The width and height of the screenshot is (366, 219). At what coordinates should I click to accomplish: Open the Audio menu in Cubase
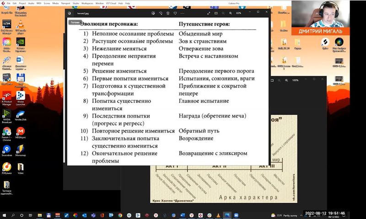point(31,3)
